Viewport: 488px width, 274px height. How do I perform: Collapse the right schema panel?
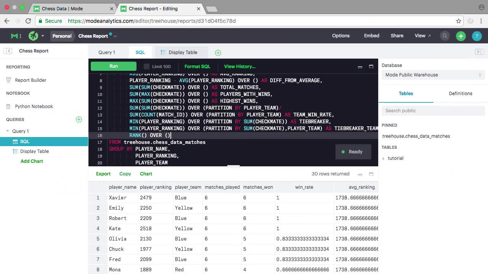[x=479, y=51]
